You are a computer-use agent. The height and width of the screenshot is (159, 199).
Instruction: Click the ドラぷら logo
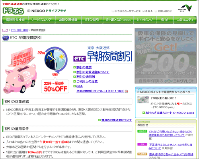click(x=13, y=11)
